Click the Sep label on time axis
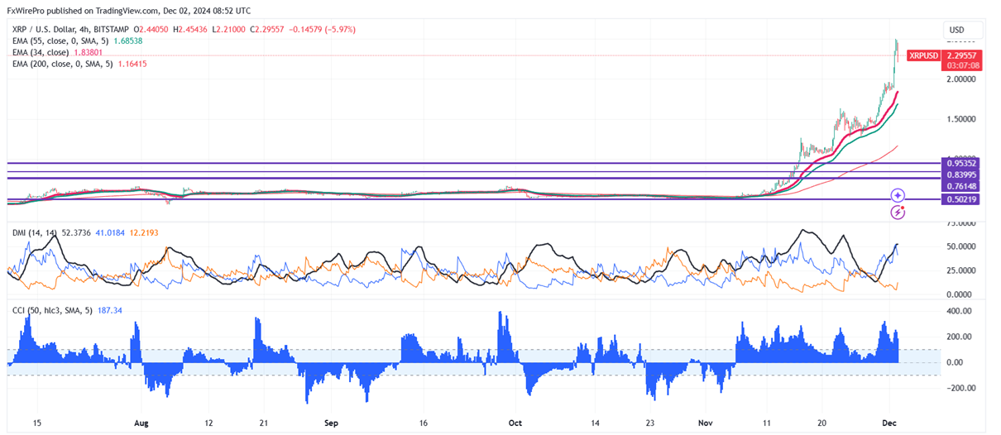 point(332,423)
